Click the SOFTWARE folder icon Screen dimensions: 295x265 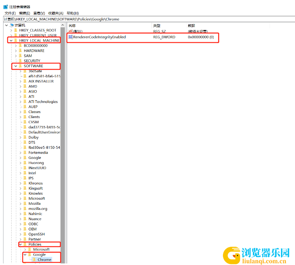(x=21, y=66)
